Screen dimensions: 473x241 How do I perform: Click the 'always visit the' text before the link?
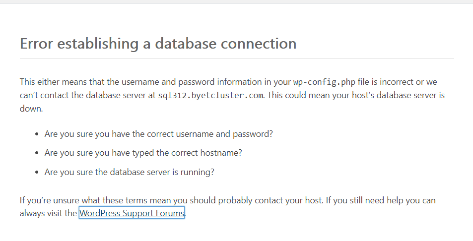coord(49,214)
